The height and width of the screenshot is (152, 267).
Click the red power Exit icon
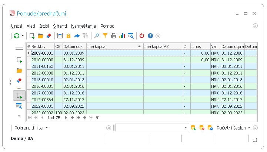coord(142,36)
